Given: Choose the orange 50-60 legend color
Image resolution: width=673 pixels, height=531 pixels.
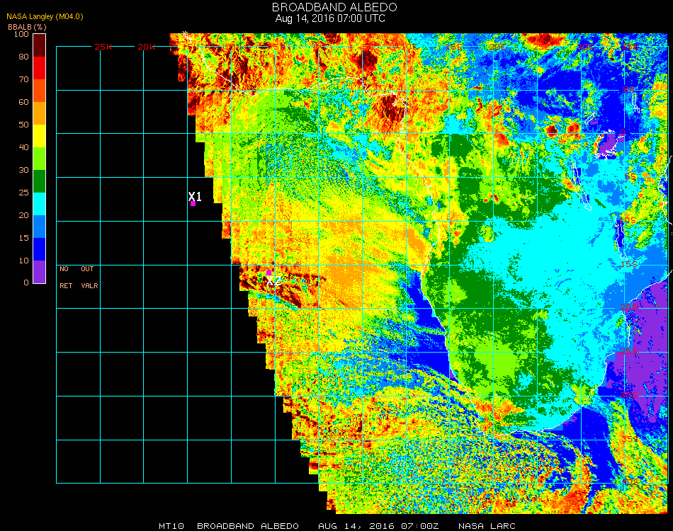Looking at the screenshot, I should (40, 113).
